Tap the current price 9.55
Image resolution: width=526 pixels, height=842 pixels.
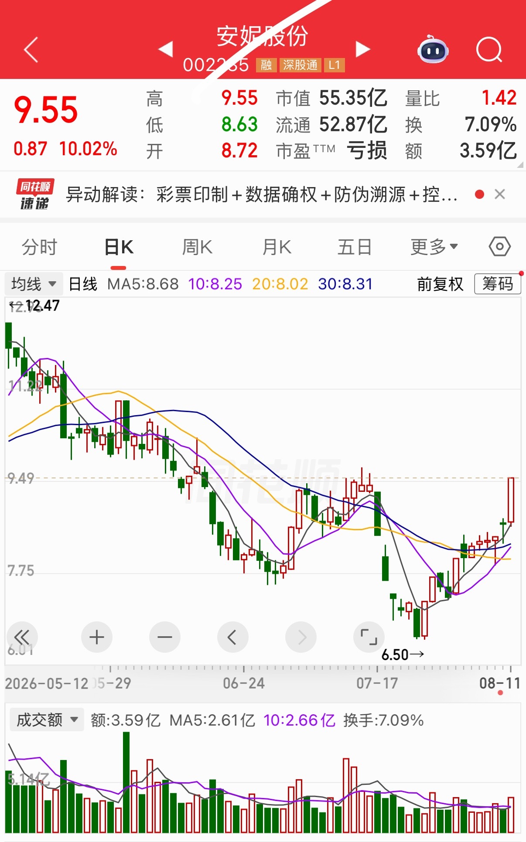coord(46,109)
